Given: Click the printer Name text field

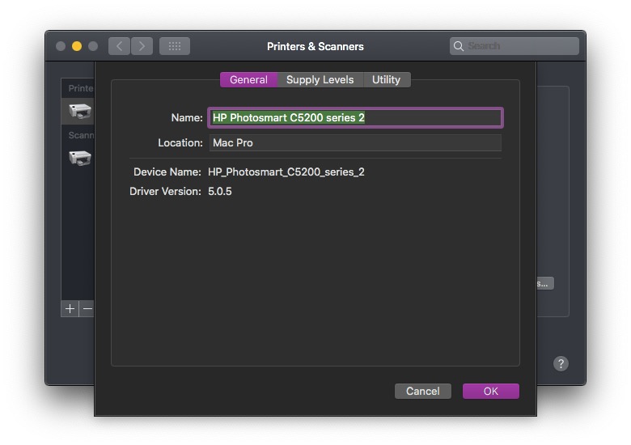Looking at the screenshot, I should (x=355, y=118).
